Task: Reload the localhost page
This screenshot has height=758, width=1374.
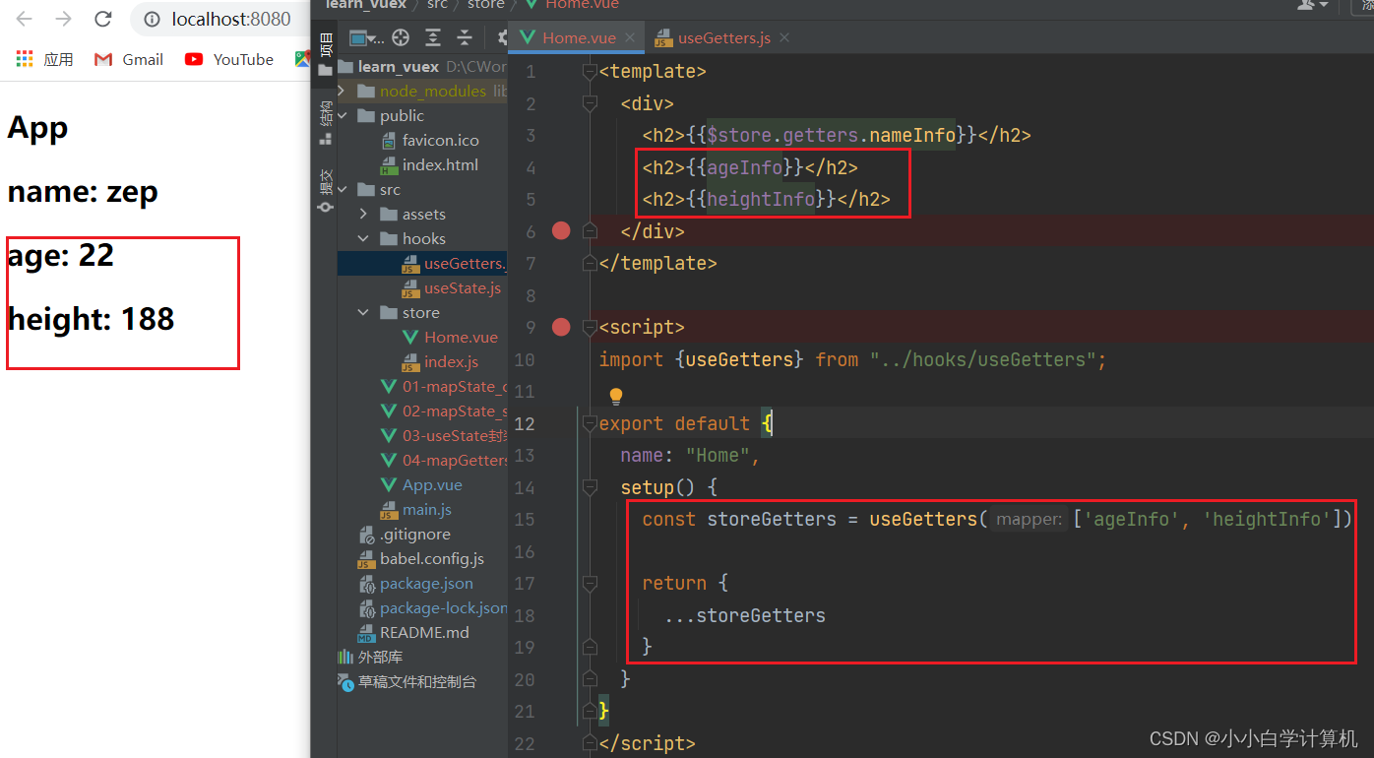Action: [x=102, y=19]
